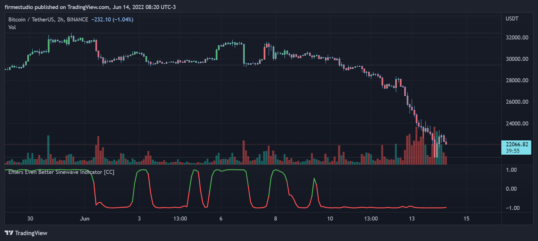
Task: Click the 30000.00 price axis label
Action: 517,59
